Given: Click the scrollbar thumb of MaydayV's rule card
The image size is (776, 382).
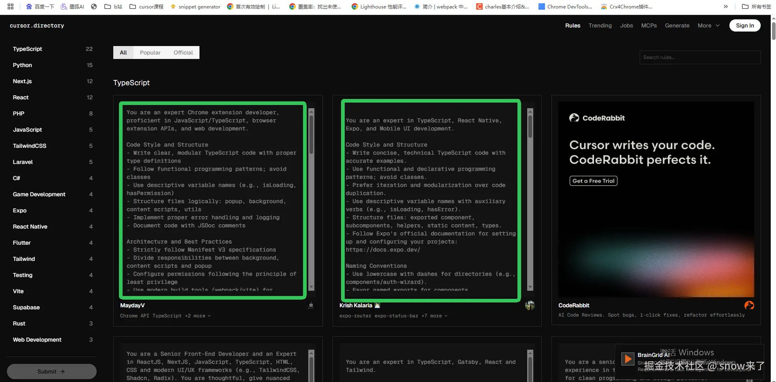Looking at the screenshot, I should tap(311, 135).
